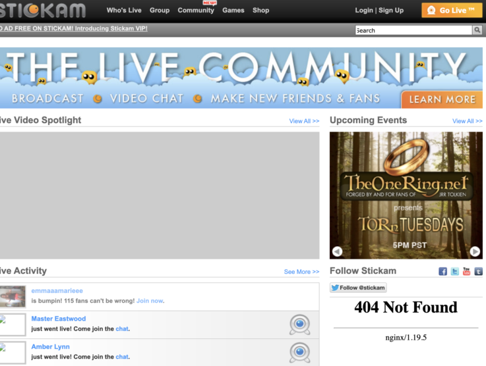Click See More for Live Activity

coord(301,272)
